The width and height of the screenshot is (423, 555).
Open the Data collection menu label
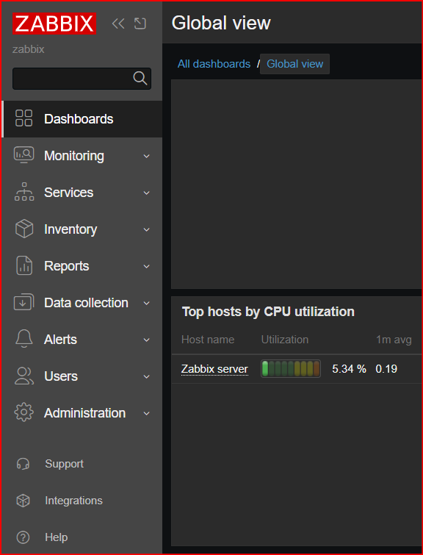click(x=86, y=303)
